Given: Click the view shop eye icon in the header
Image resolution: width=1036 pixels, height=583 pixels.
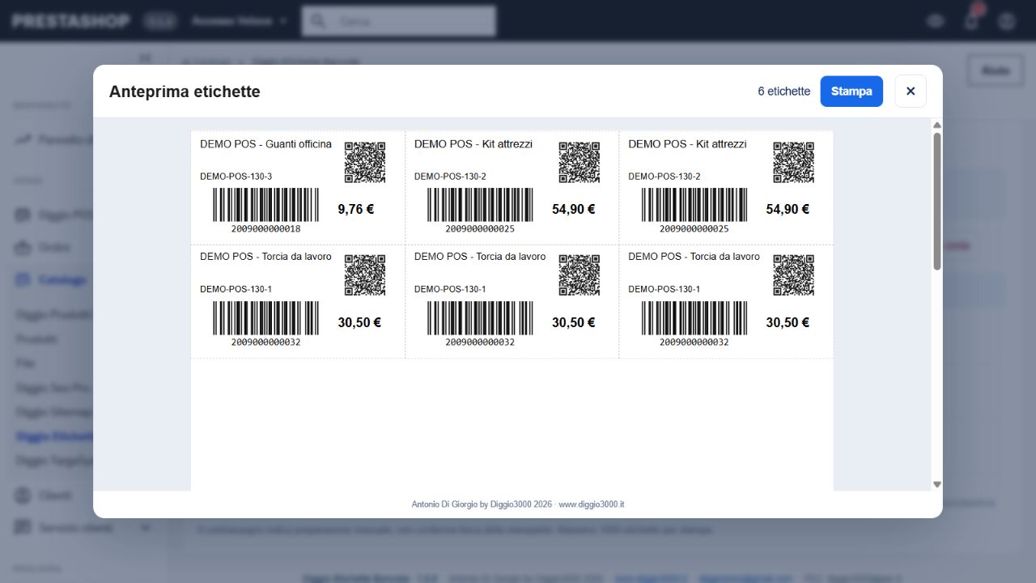Looking at the screenshot, I should [x=936, y=21].
